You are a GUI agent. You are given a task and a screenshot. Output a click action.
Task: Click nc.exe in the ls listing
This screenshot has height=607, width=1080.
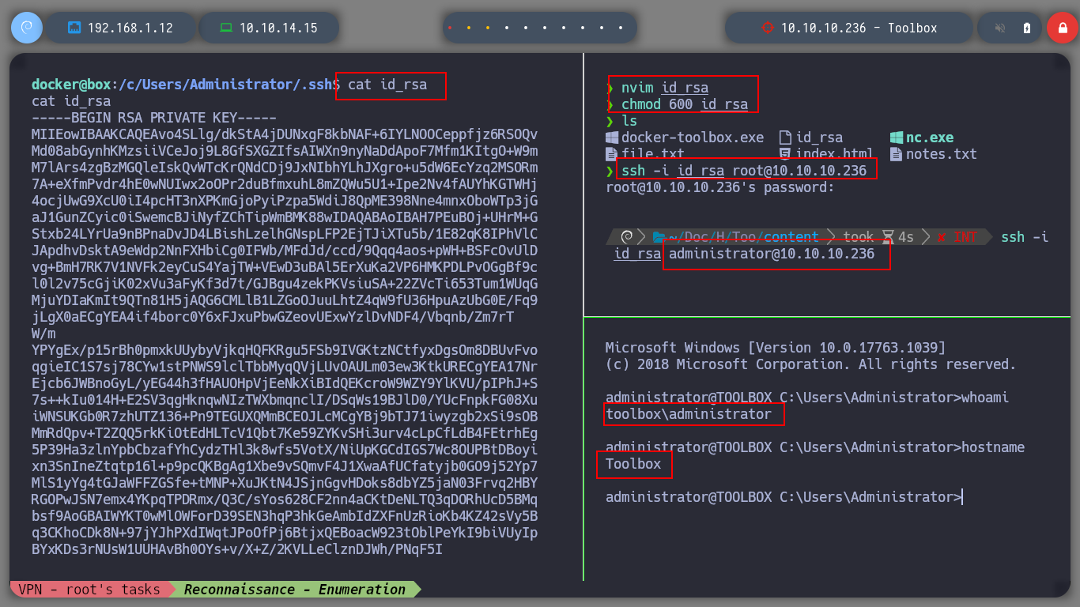[930, 138]
